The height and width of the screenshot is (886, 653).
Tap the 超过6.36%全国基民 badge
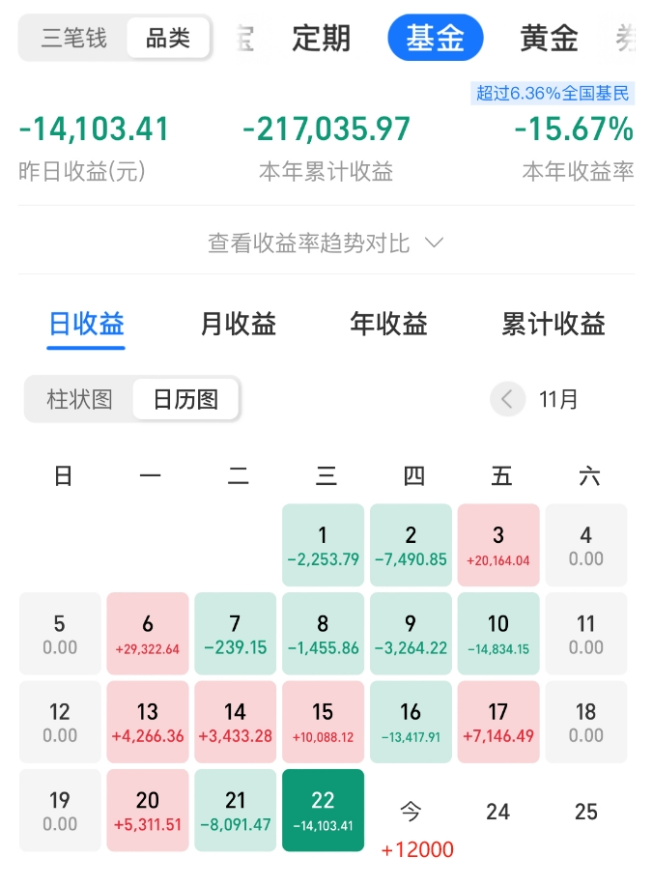[553, 93]
